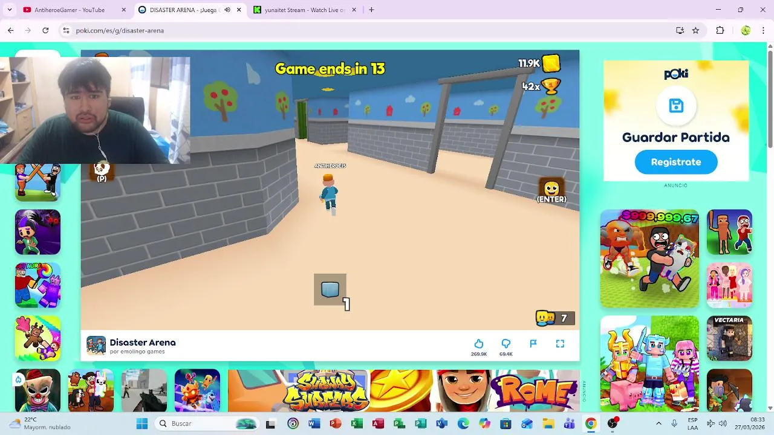Open Word from the taskbar

pyautogui.click(x=314, y=424)
